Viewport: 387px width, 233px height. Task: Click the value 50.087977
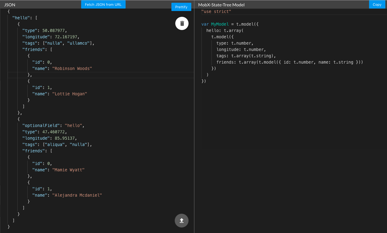click(54, 31)
